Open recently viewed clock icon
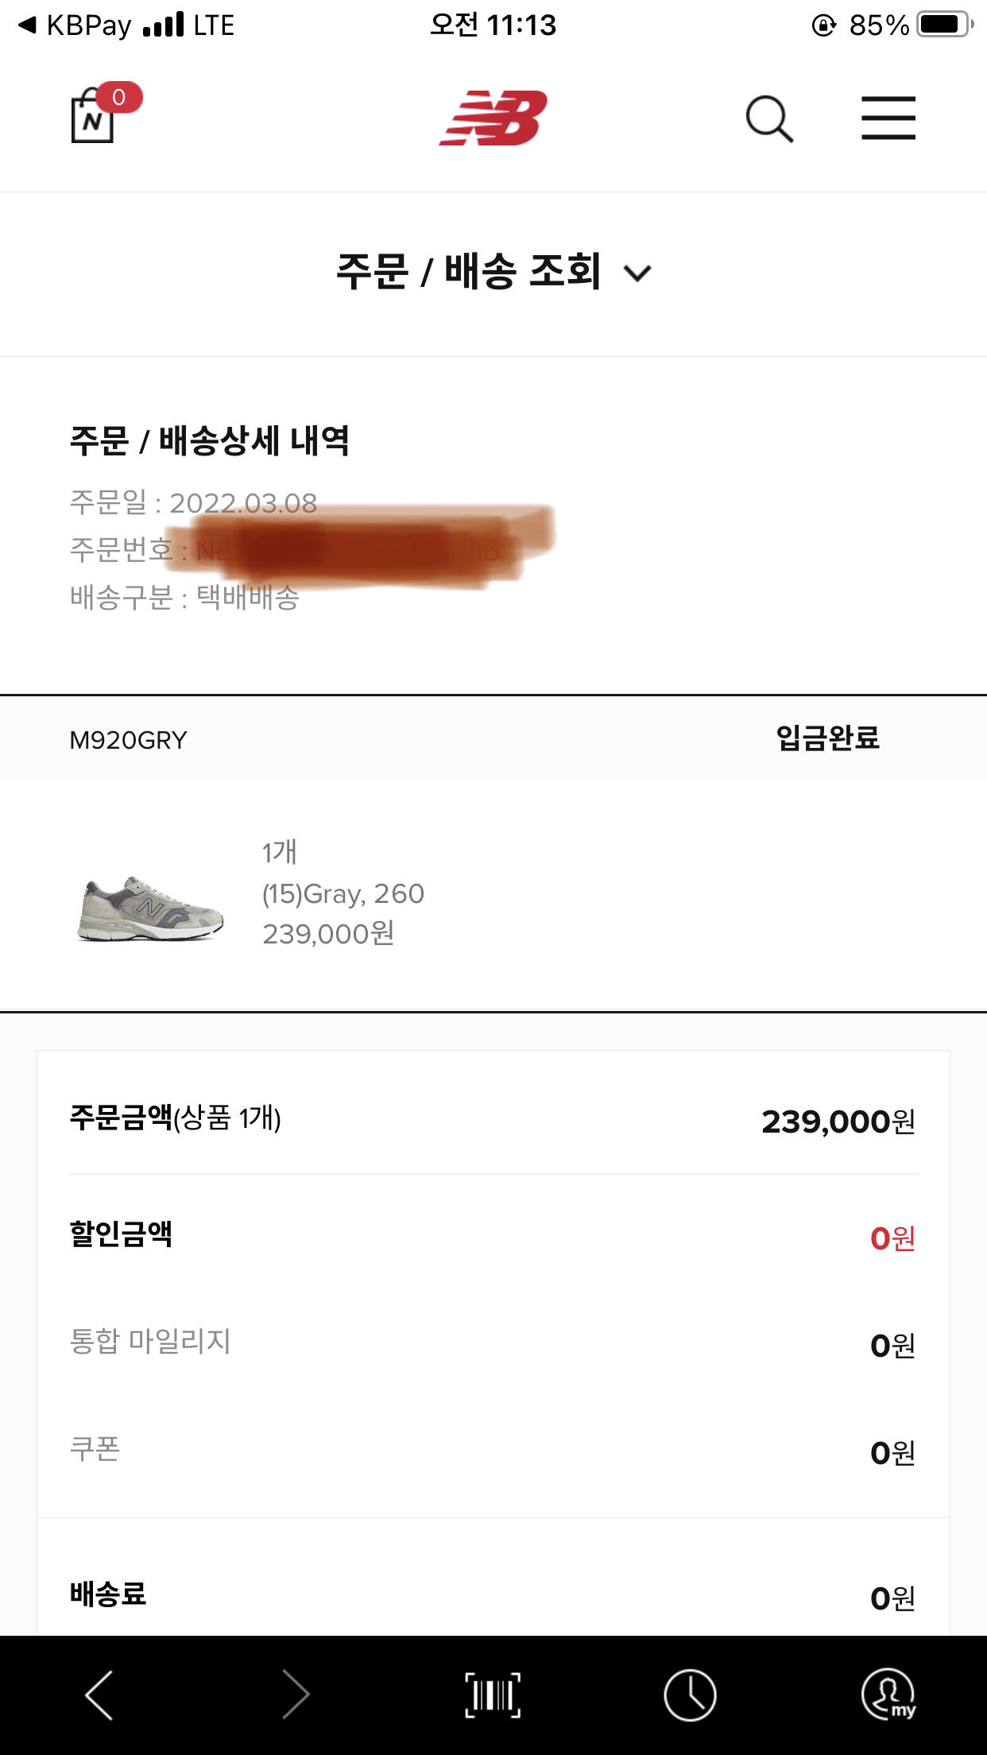The height and width of the screenshot is (1755, 987). pos(690,1695)
